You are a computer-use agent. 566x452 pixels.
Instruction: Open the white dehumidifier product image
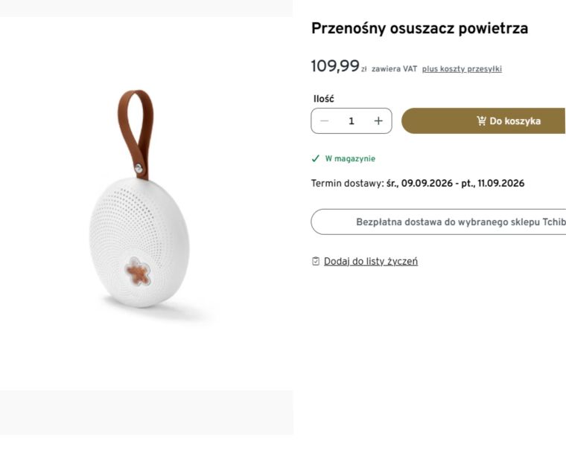(x=139, y=204)
